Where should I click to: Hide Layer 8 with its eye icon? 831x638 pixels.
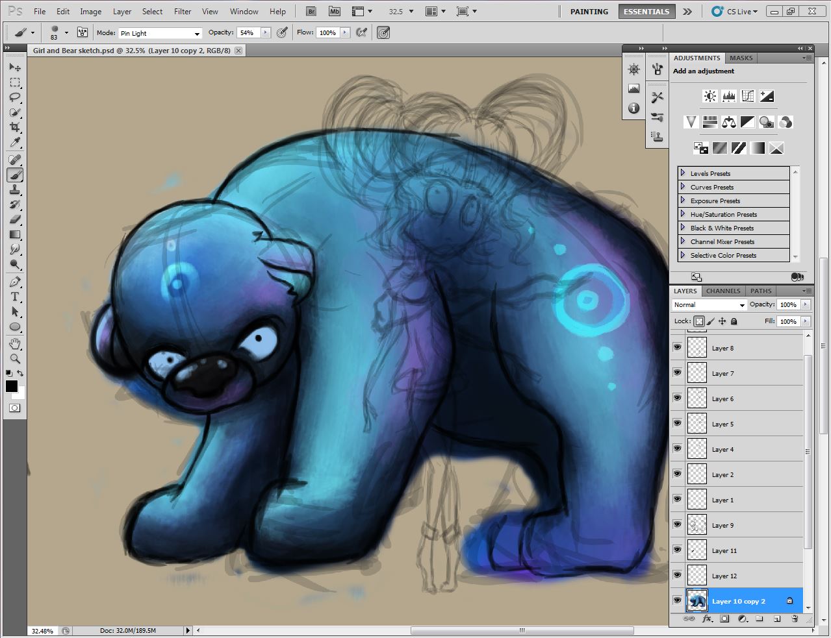tap(677, 348)
